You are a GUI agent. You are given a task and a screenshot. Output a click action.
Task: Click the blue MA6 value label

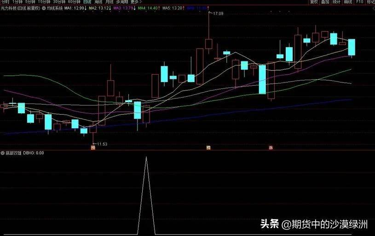[198, 8]
